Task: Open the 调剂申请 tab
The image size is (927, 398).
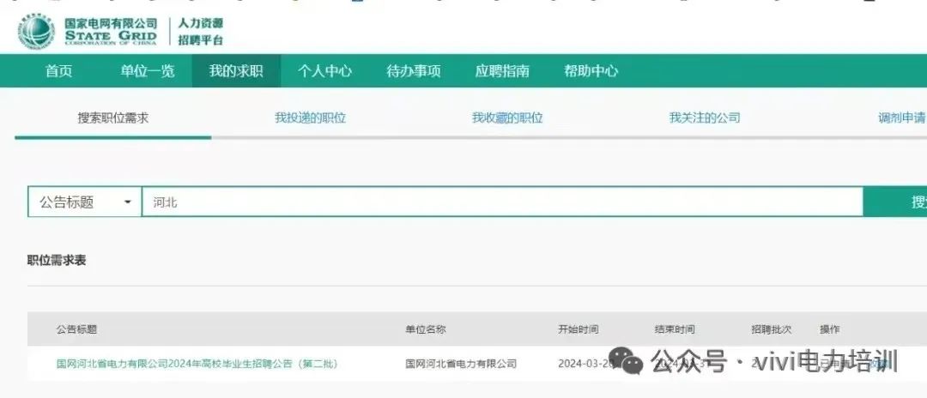Action: pyautogui.click(x=902, y=118)
